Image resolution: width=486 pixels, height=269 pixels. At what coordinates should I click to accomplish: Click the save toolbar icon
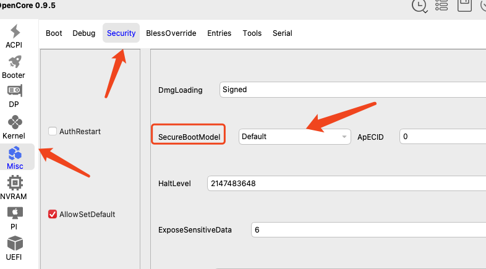[x=464, y=6]
